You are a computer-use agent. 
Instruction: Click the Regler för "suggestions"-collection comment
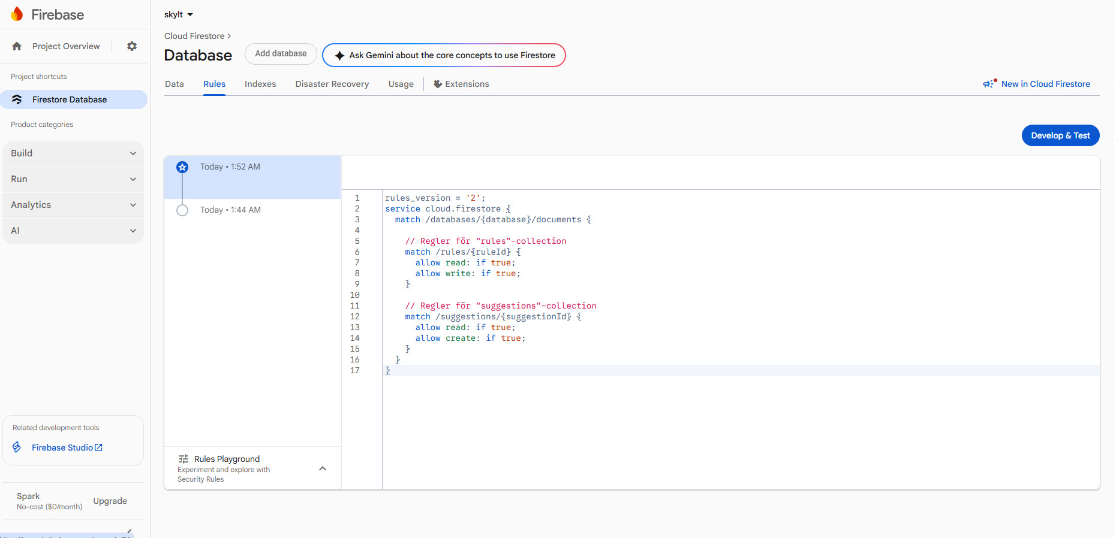tap(501, 306)
